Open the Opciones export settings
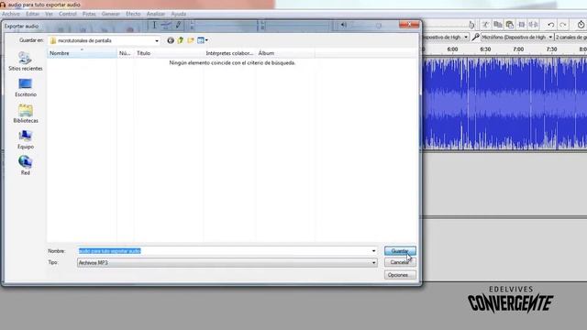Image resolution: width=587 pixels, height=330 pixels. tap(400, 275)
